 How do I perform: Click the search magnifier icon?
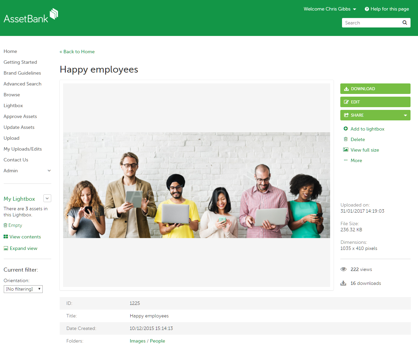point(404,23)
